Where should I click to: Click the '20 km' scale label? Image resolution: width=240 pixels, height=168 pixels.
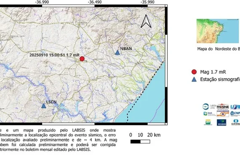coord(154,135)
